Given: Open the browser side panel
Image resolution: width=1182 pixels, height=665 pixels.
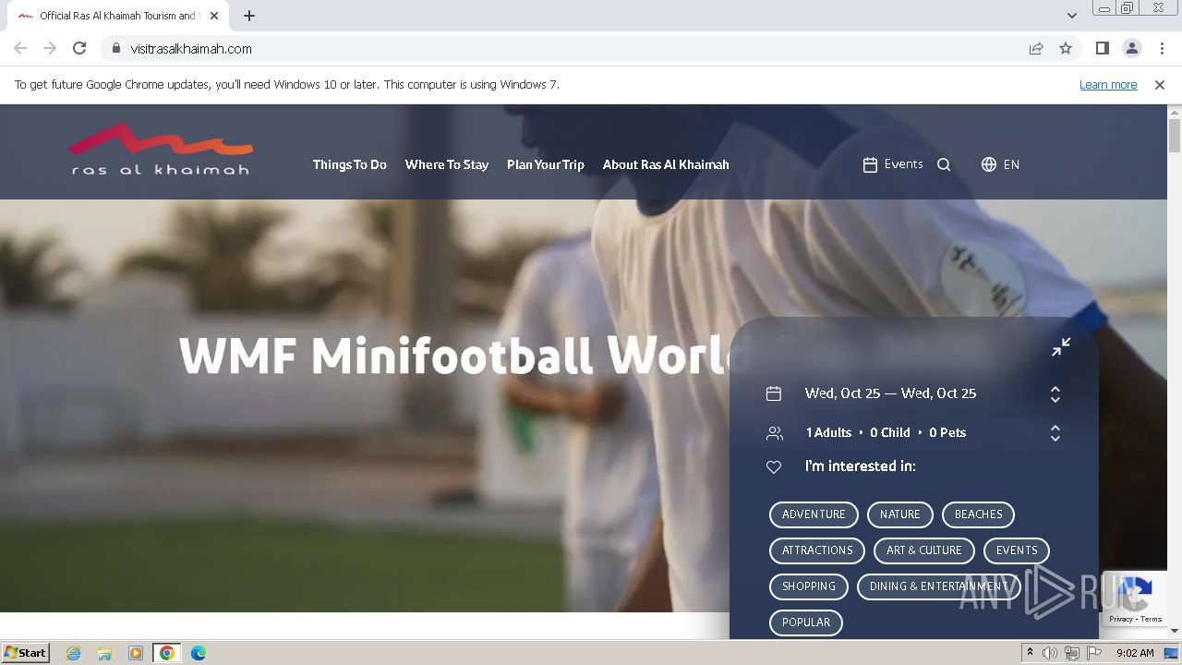Looking at the screenshot, I should point(1102,48).
